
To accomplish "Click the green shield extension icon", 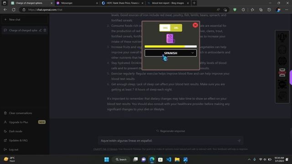I will click(235, 10).
